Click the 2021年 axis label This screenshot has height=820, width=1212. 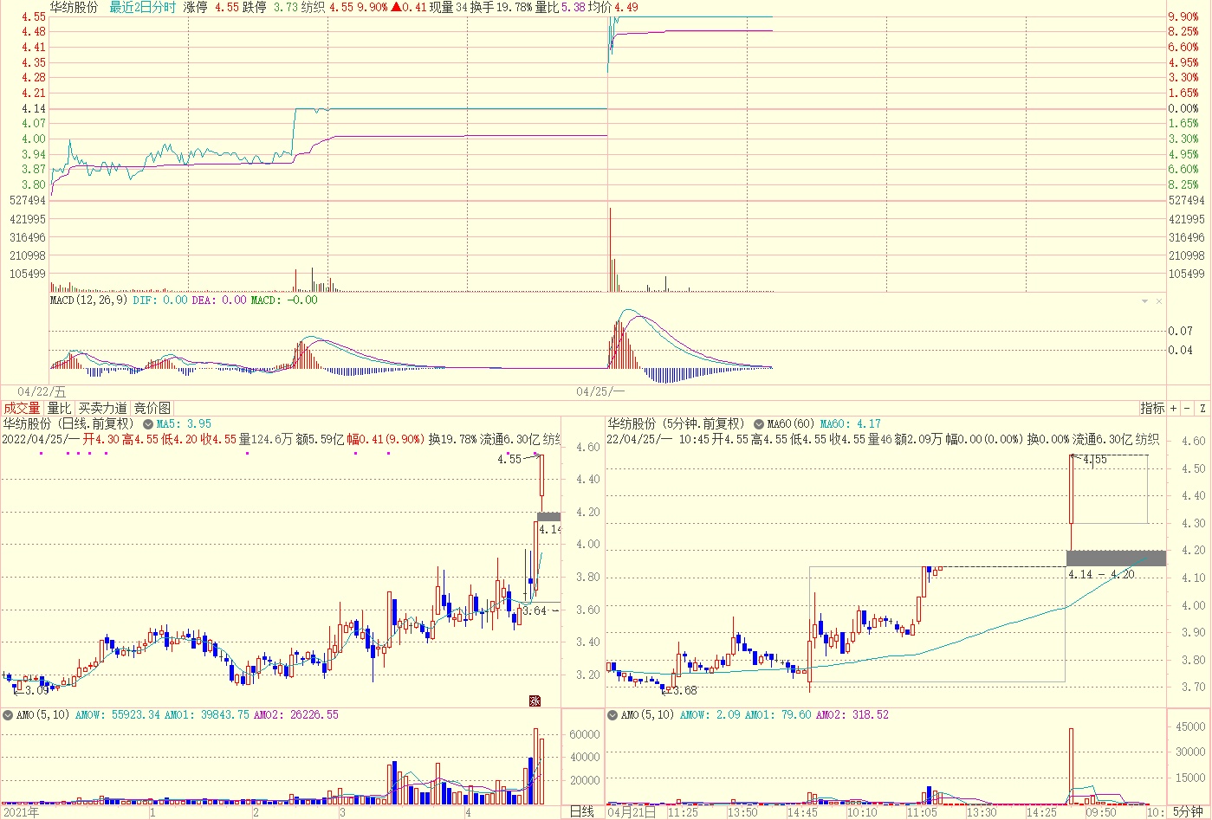coord(22,812)
